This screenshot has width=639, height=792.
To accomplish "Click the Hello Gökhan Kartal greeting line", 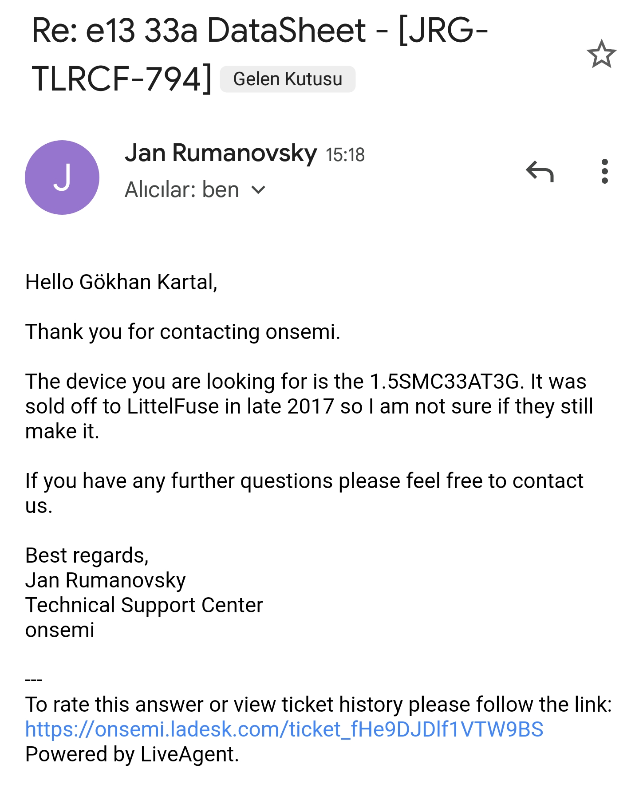I will 121,282.
